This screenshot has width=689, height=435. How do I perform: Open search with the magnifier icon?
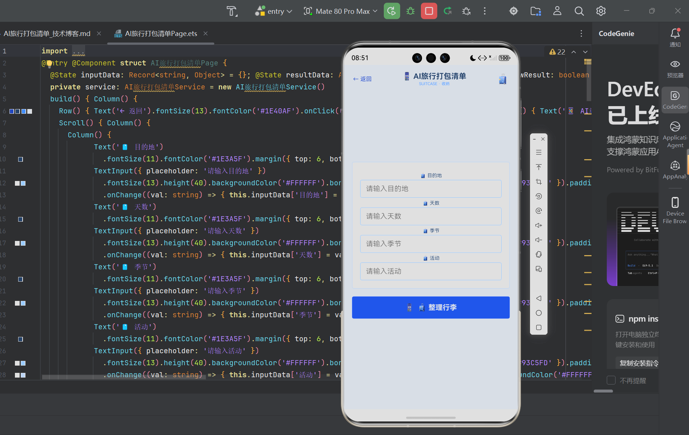click(579, 11)
